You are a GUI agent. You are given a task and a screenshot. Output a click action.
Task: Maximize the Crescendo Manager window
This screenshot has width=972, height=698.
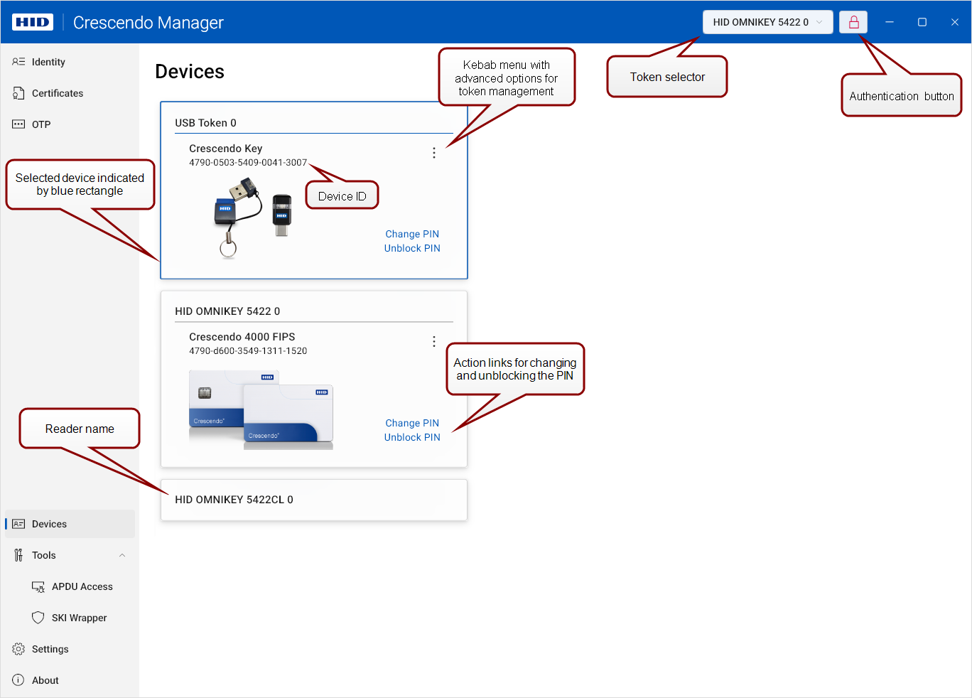[x=922, y=22]
